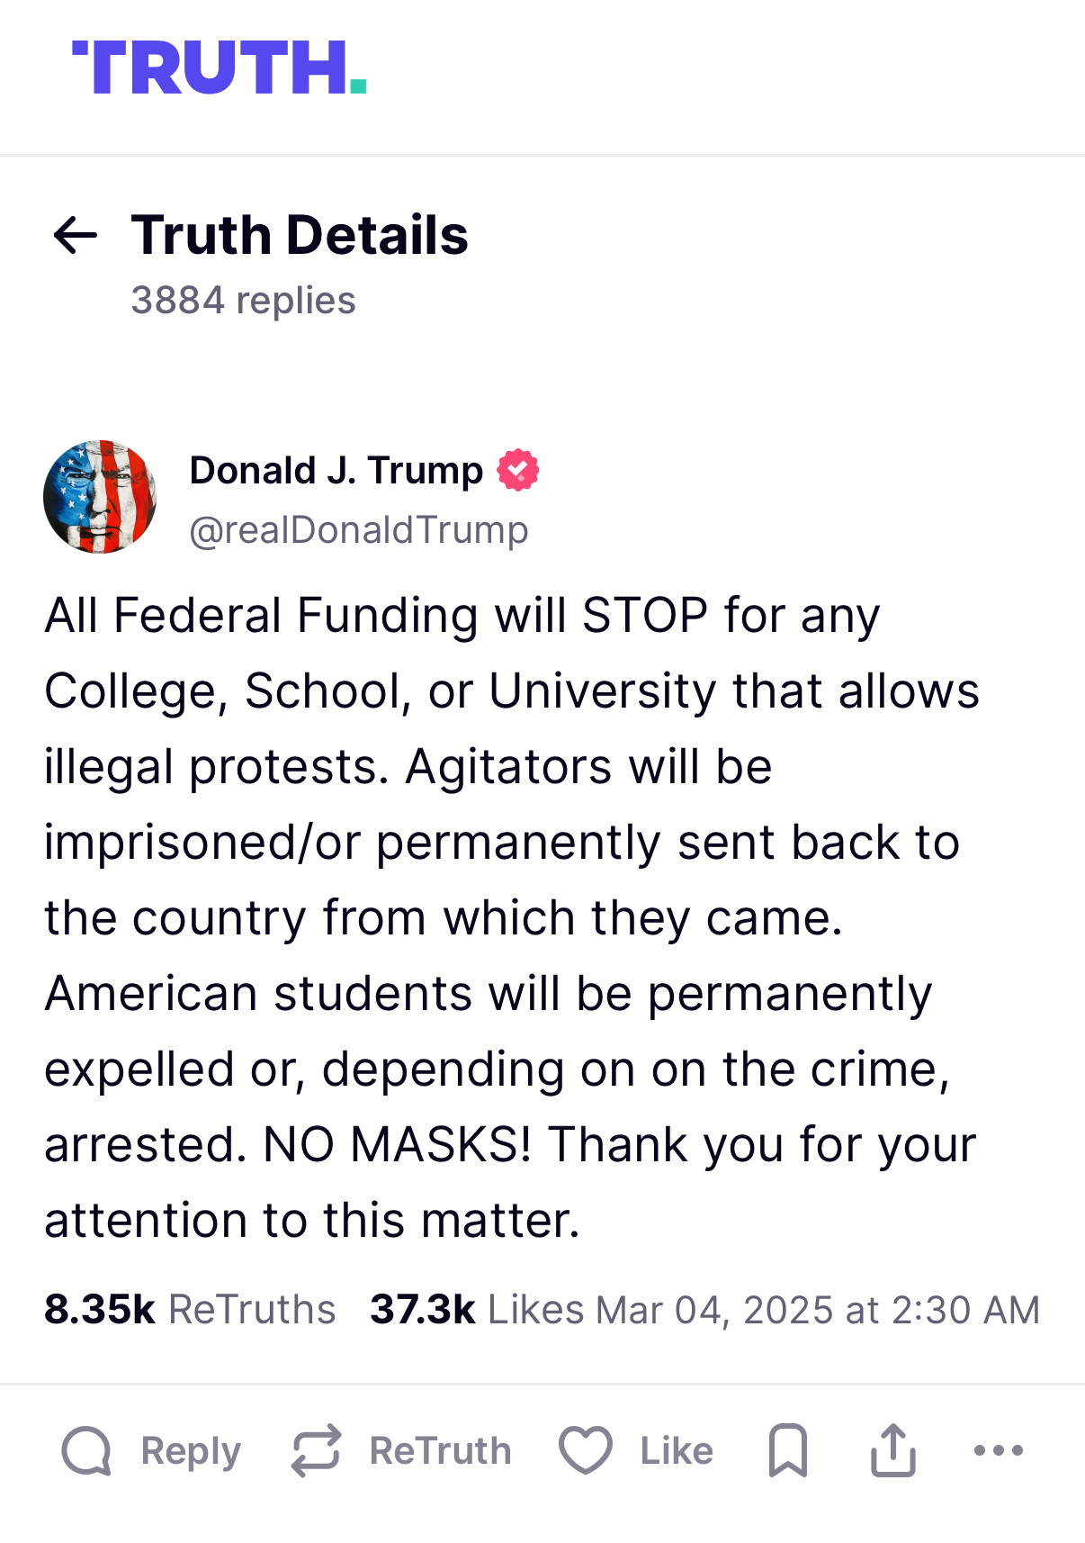This screenshot has width=1085, height=1543.
Task: Click the ReTruth arrows icon
Action: [x=316, y=1450]
